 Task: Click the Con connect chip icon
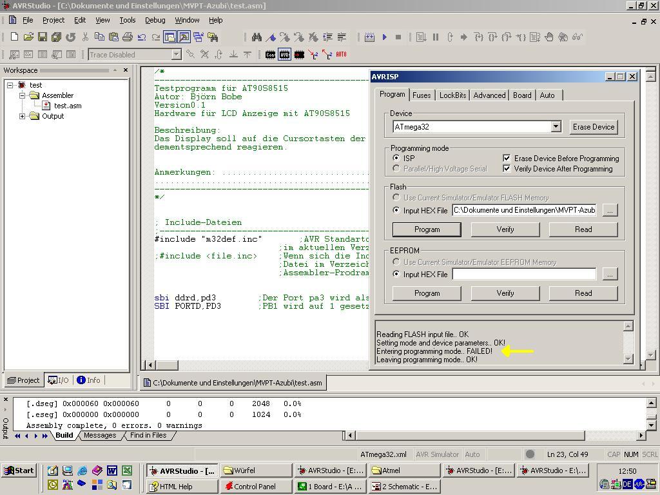coord(270,55)
